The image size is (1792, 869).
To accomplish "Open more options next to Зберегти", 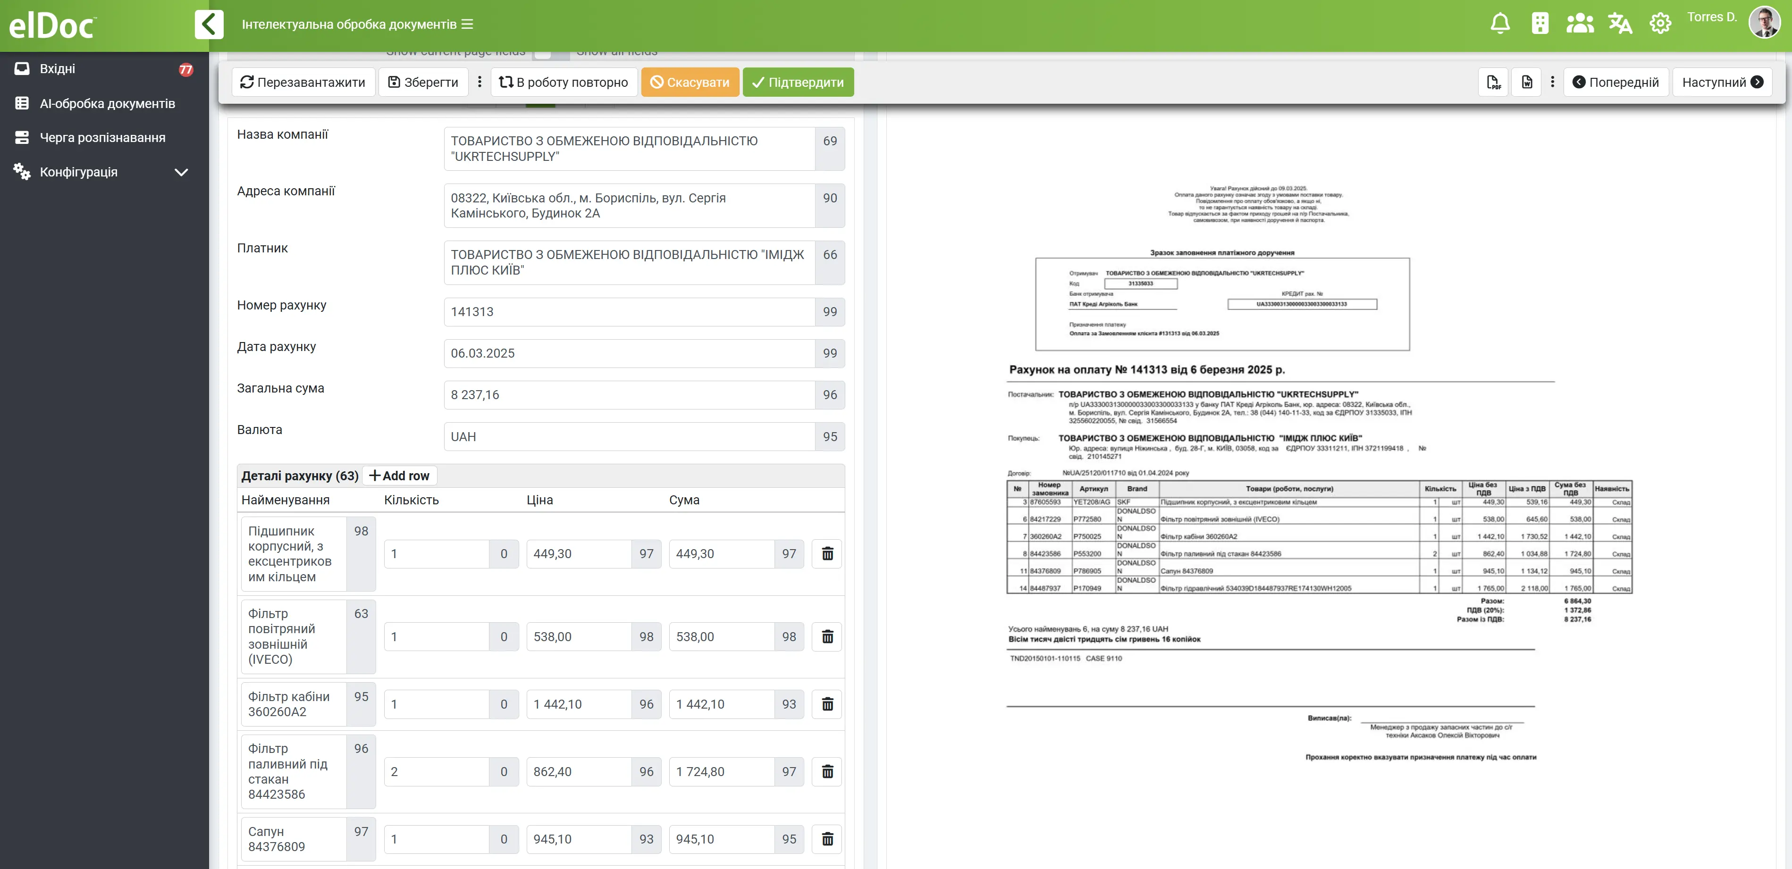I will 480,82.
